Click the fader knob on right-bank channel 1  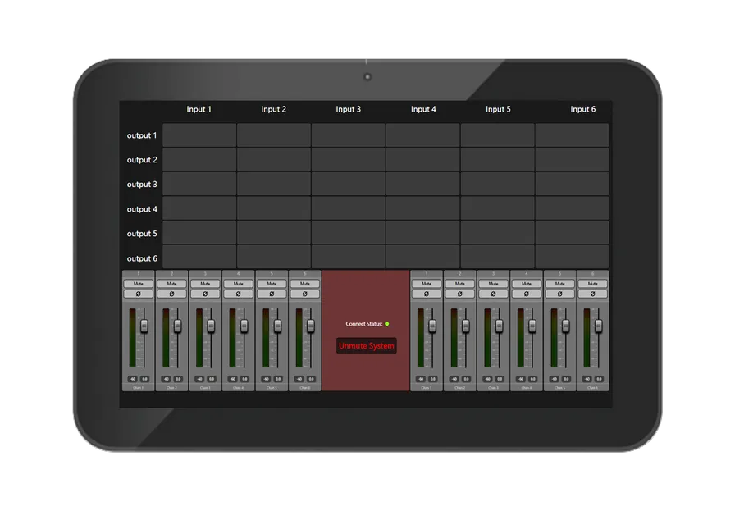click(432, 326)
